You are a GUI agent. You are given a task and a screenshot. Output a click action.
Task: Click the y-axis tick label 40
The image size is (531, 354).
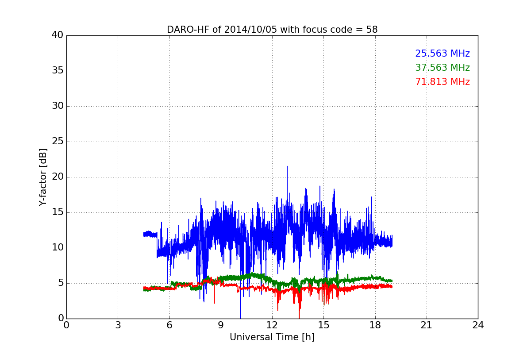(57, 35)
